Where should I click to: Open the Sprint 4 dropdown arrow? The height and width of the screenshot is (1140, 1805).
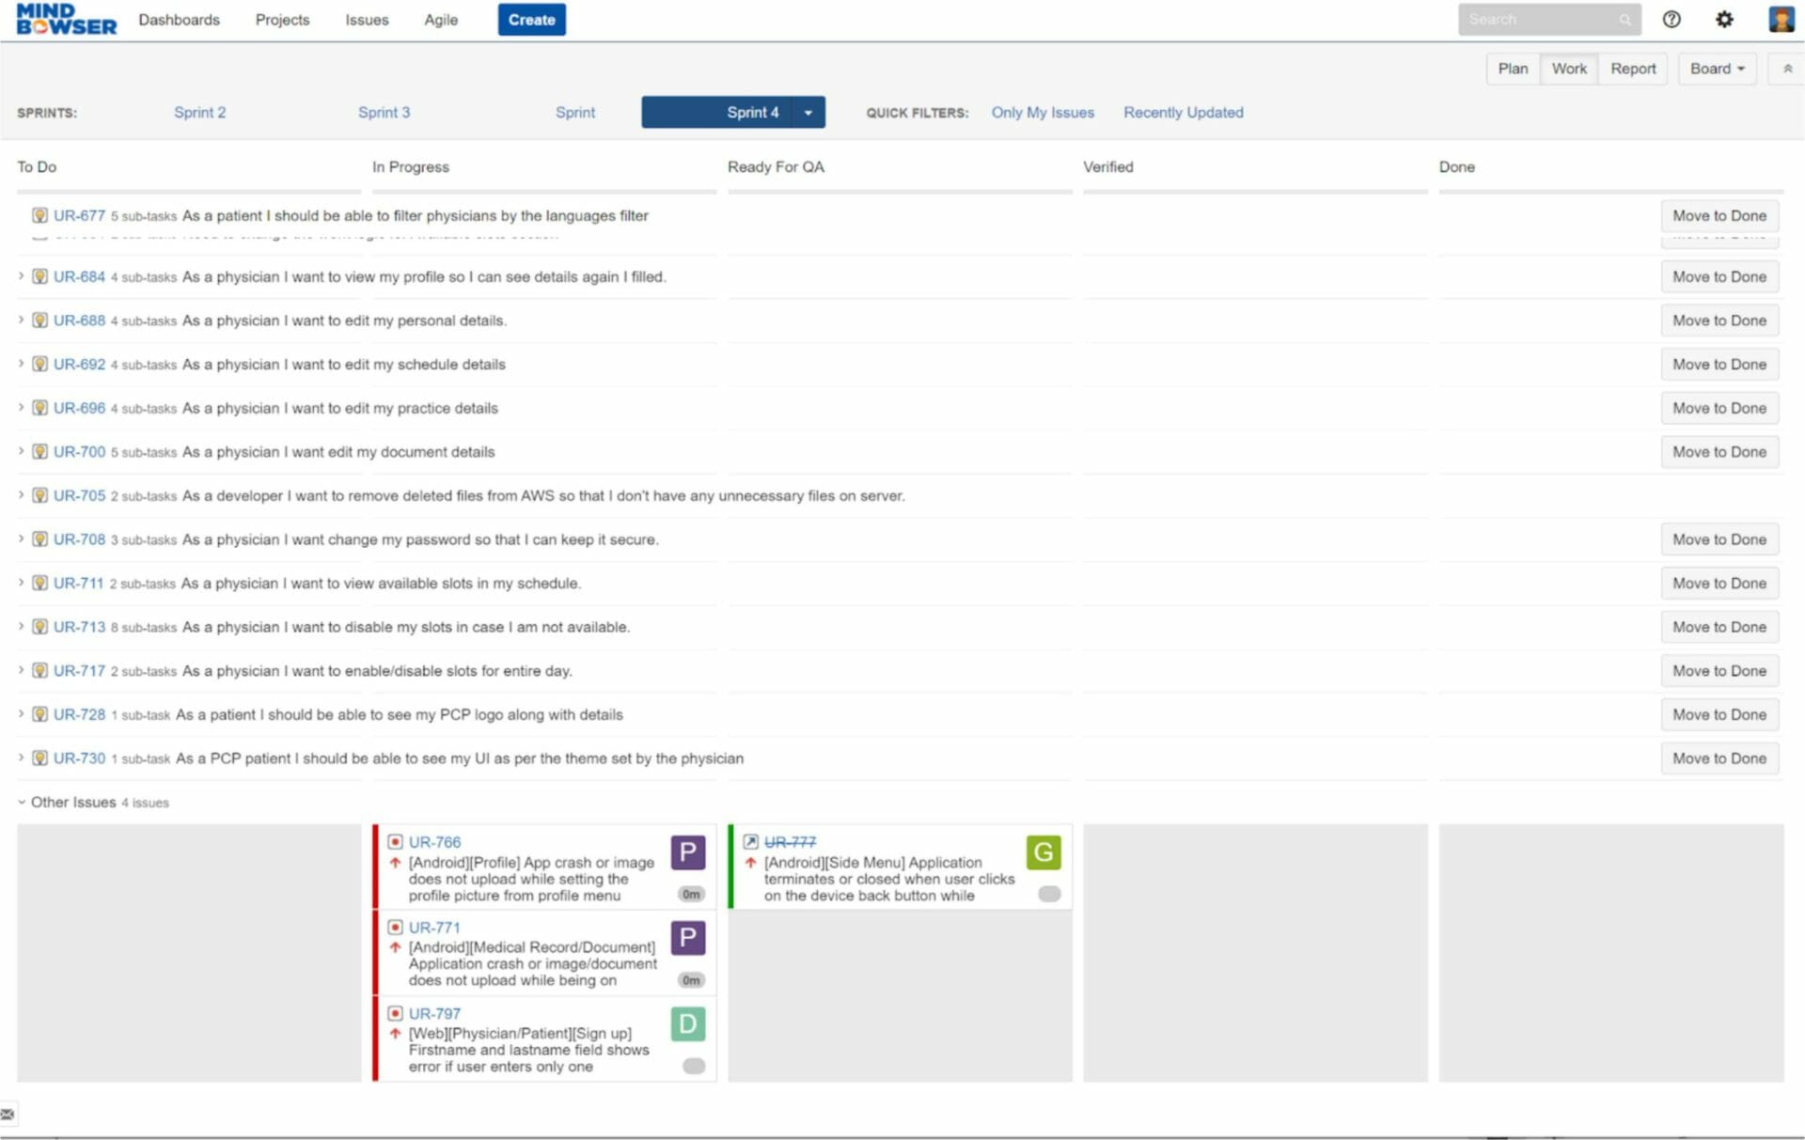point(808,112)
